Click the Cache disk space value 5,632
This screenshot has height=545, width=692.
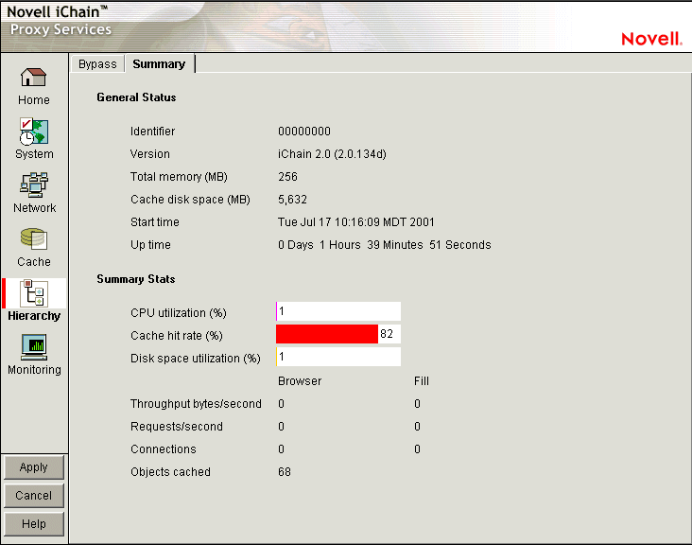(x=292, y=200)
